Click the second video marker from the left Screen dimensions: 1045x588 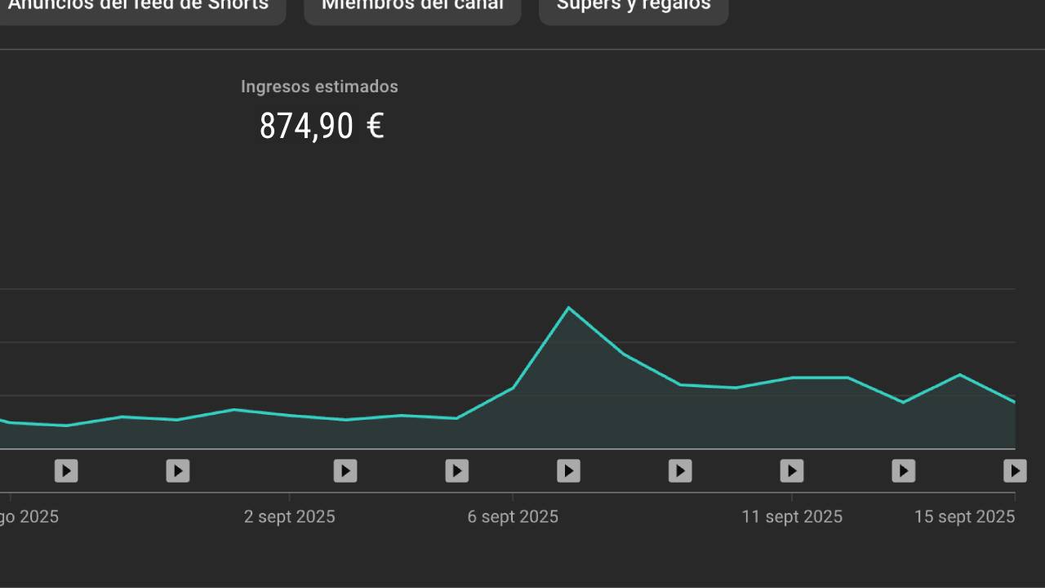[177, 471]
